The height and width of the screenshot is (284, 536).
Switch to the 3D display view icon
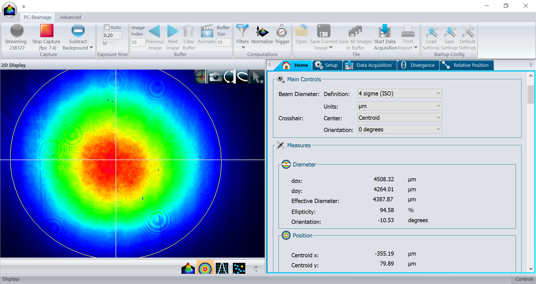188,268
